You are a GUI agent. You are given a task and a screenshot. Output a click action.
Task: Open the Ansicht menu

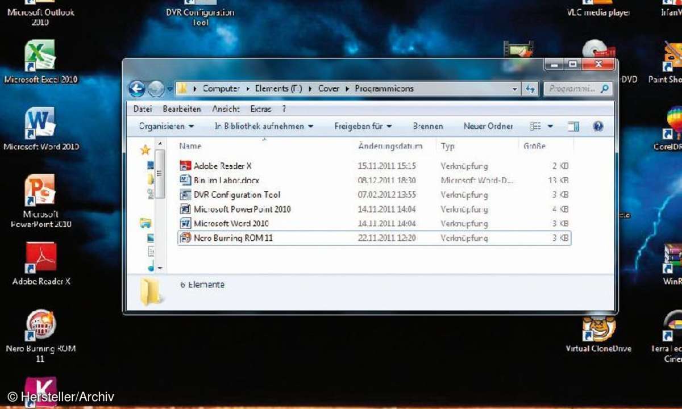[x=226, y=109]
